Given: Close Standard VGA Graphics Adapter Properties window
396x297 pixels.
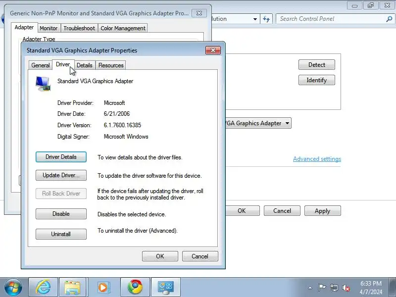Looking at the screenshot, I should point(213,50).
